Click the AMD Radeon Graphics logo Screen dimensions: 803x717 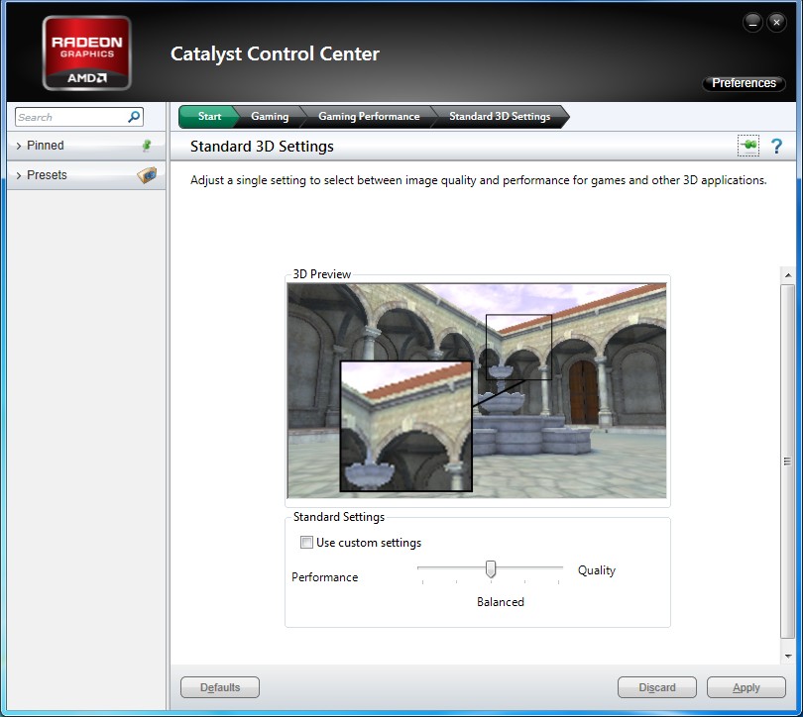tap(86, 53)
